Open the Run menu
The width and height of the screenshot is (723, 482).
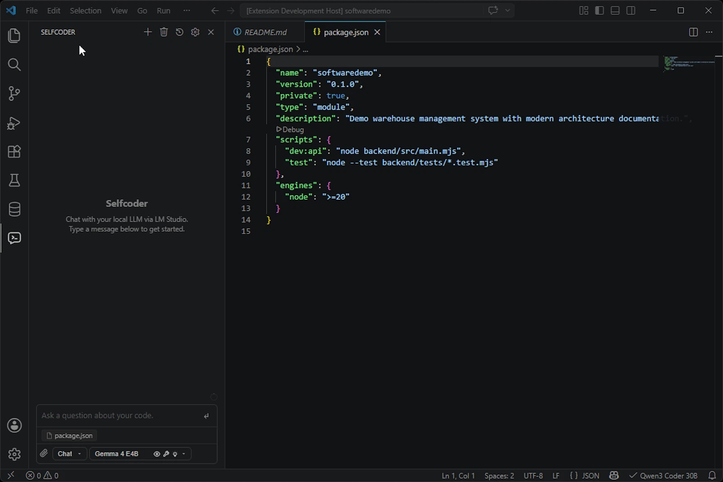tap(164, 10)
